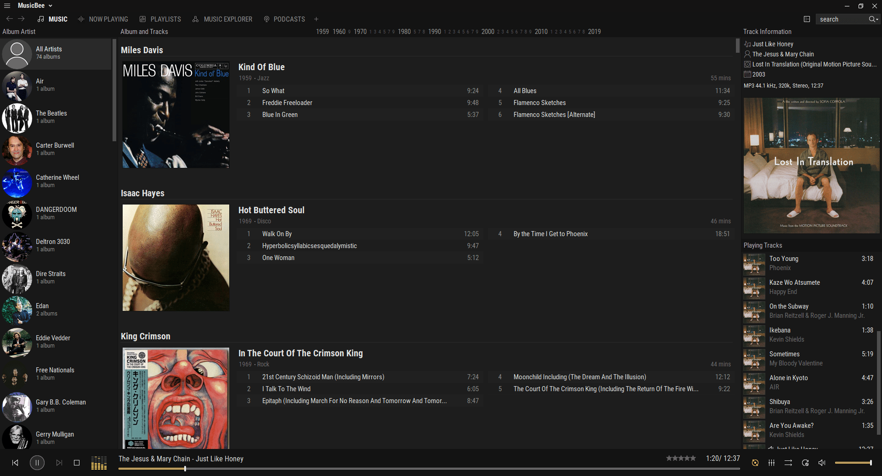
Task: Jump to the 1980 decade filter
Action: click(404, 32)
